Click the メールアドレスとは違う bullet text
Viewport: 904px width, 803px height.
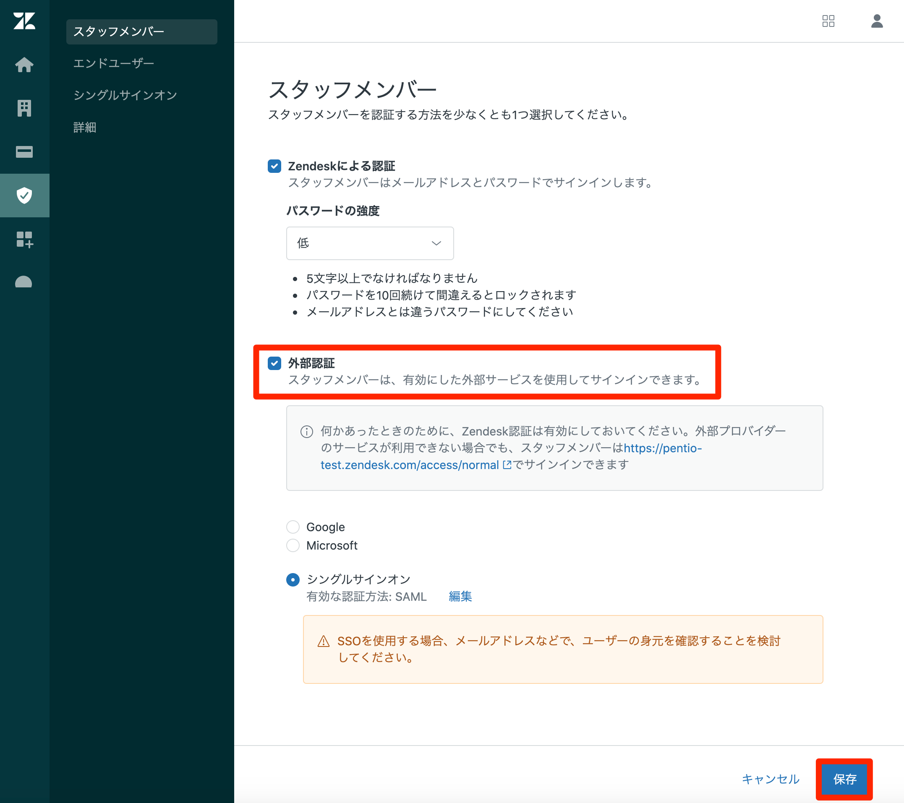(439, 312)
